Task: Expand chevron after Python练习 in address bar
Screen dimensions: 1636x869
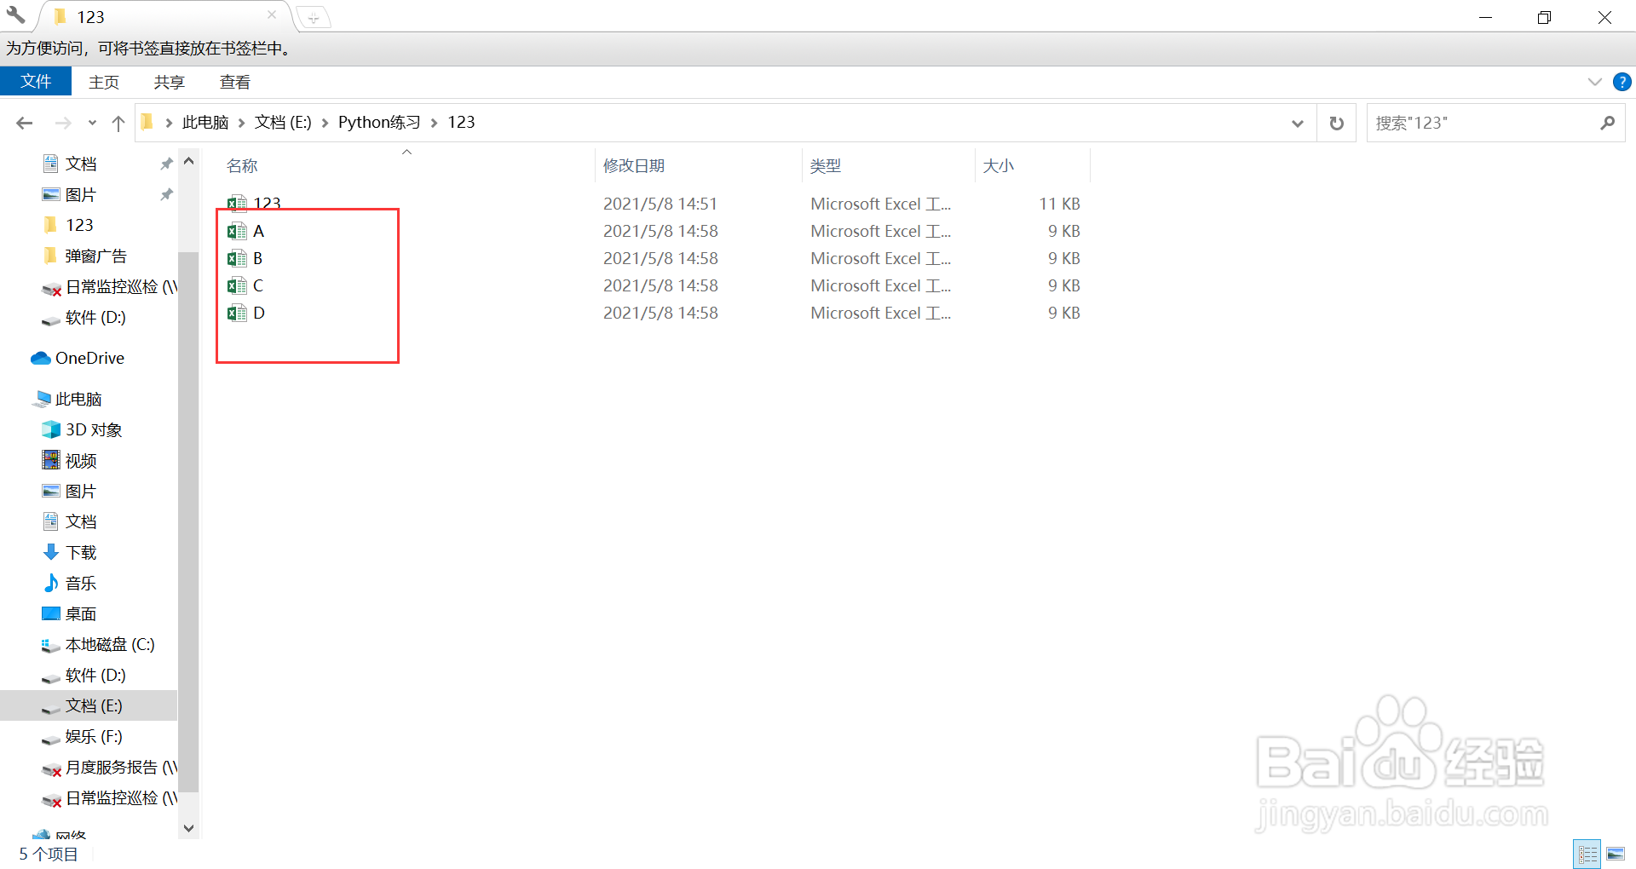Action: (435, 123)
